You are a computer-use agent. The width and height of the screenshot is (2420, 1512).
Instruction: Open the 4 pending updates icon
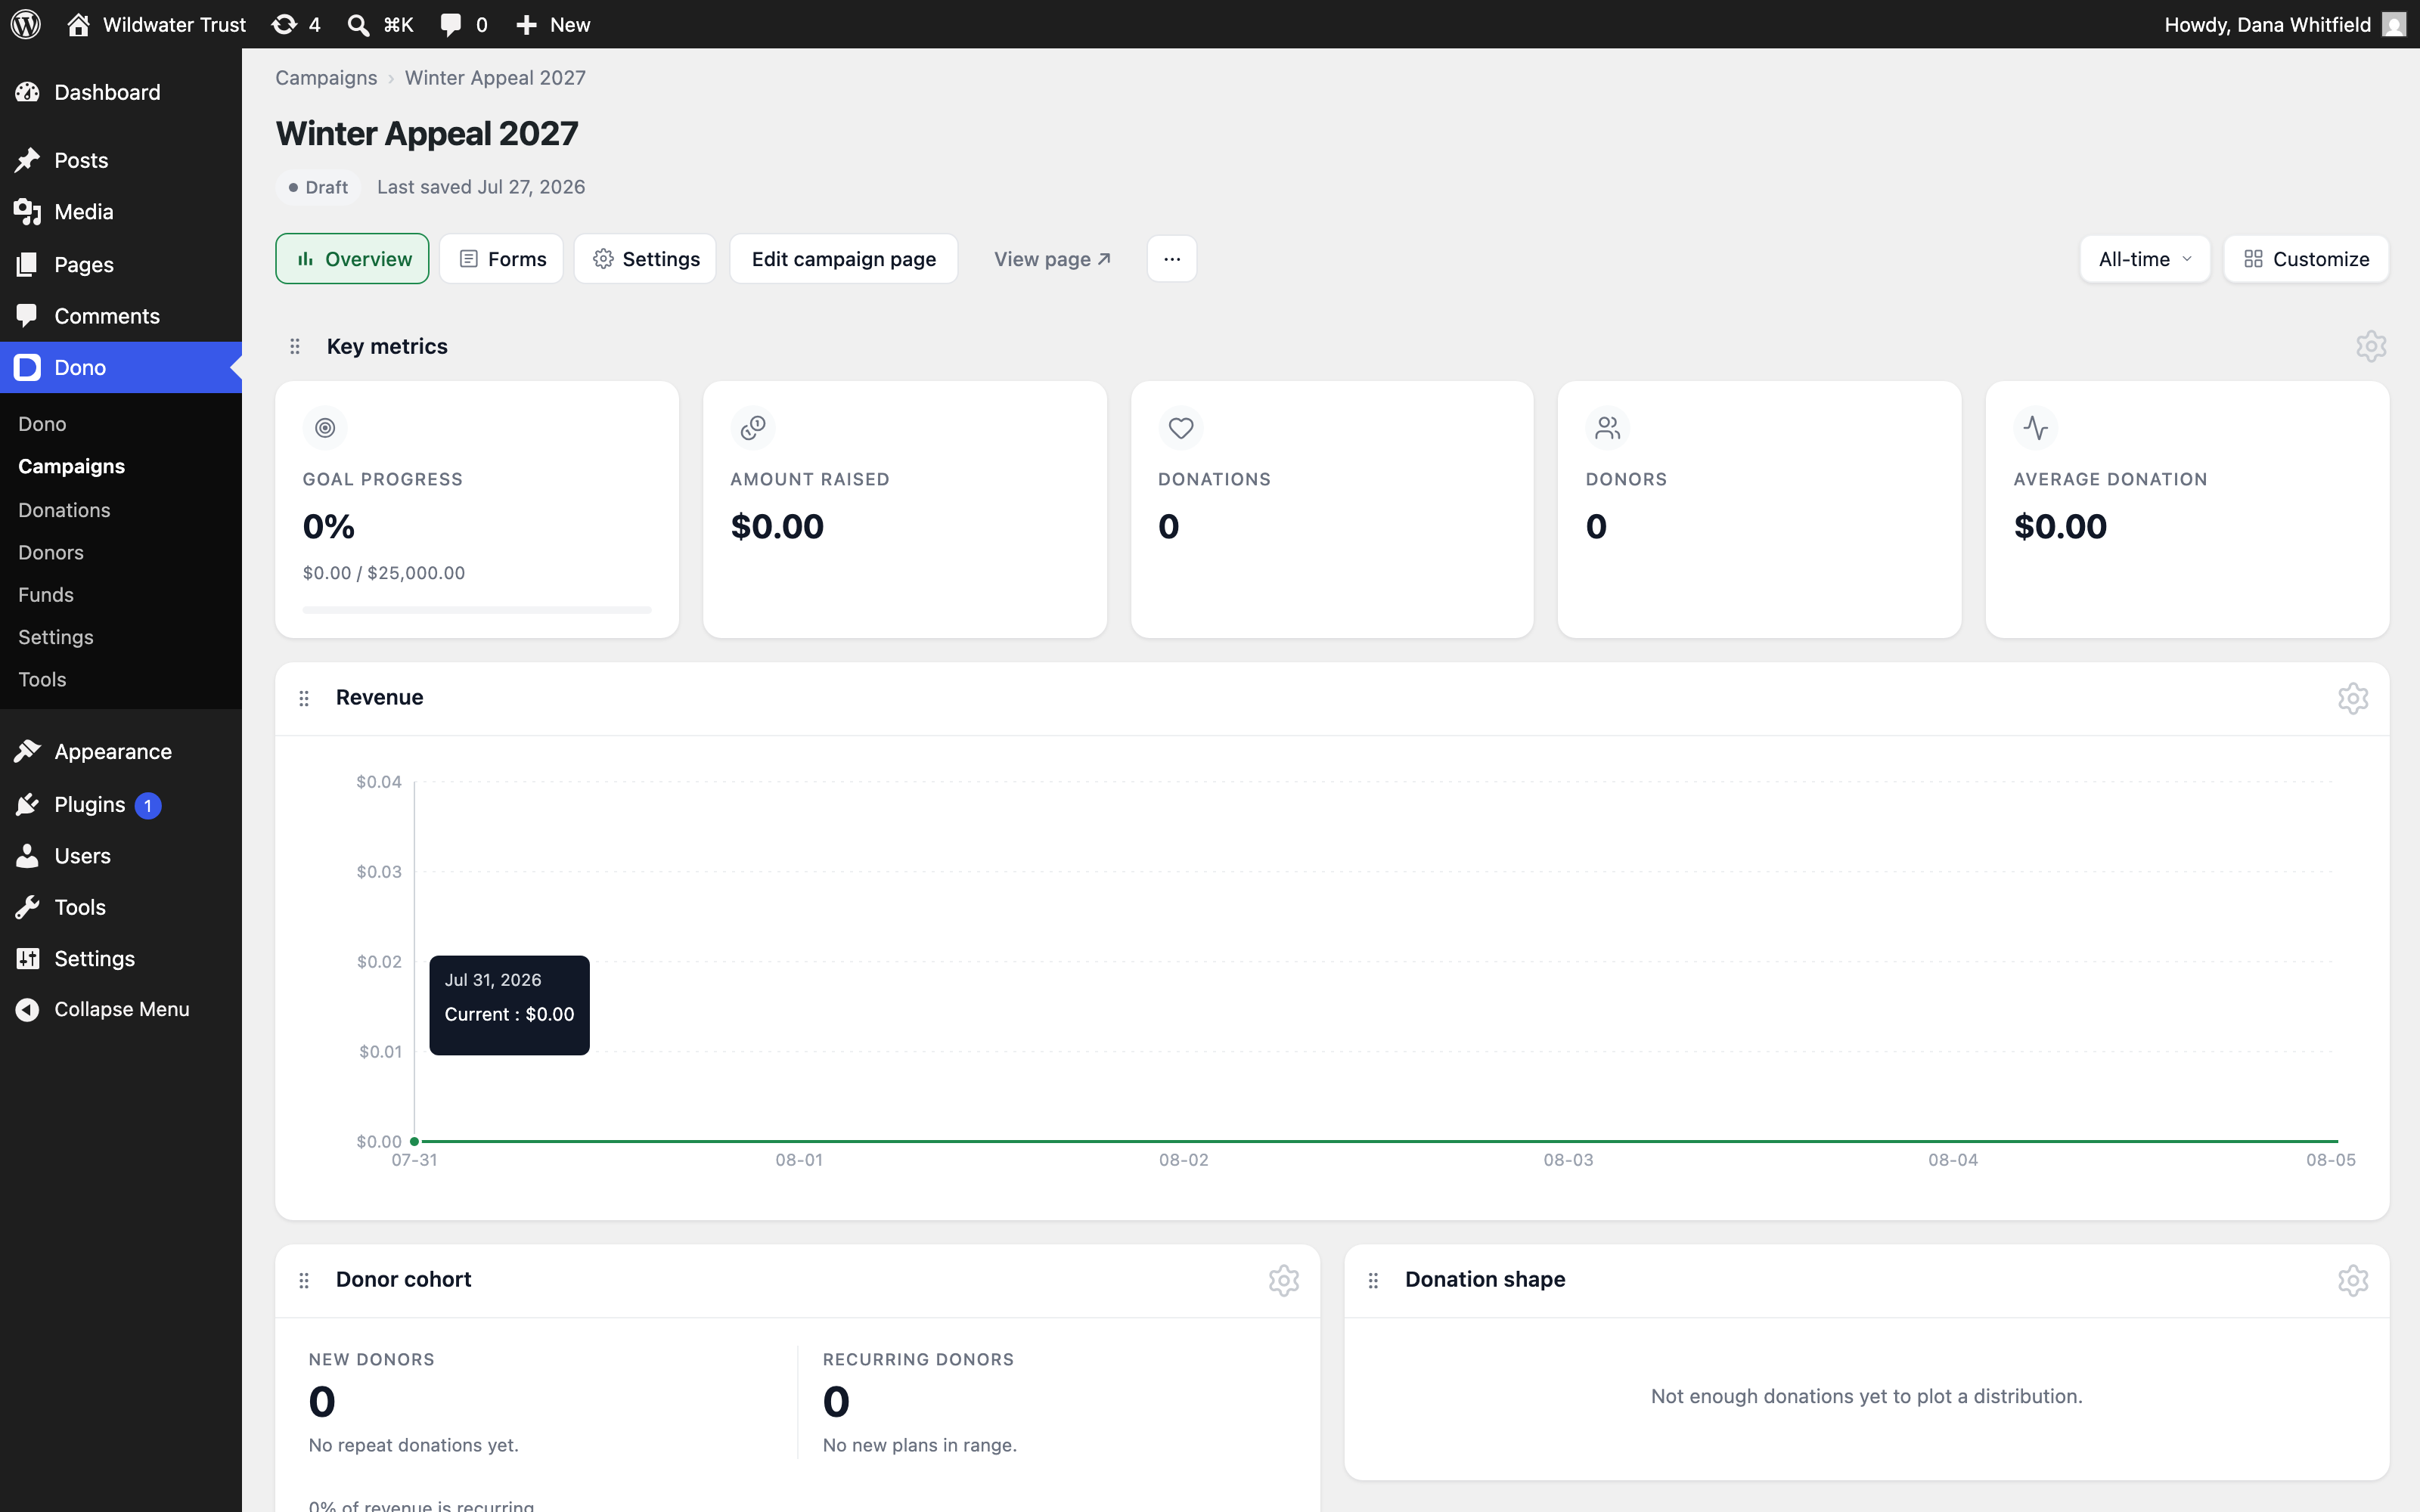click(x=296, y=24)
